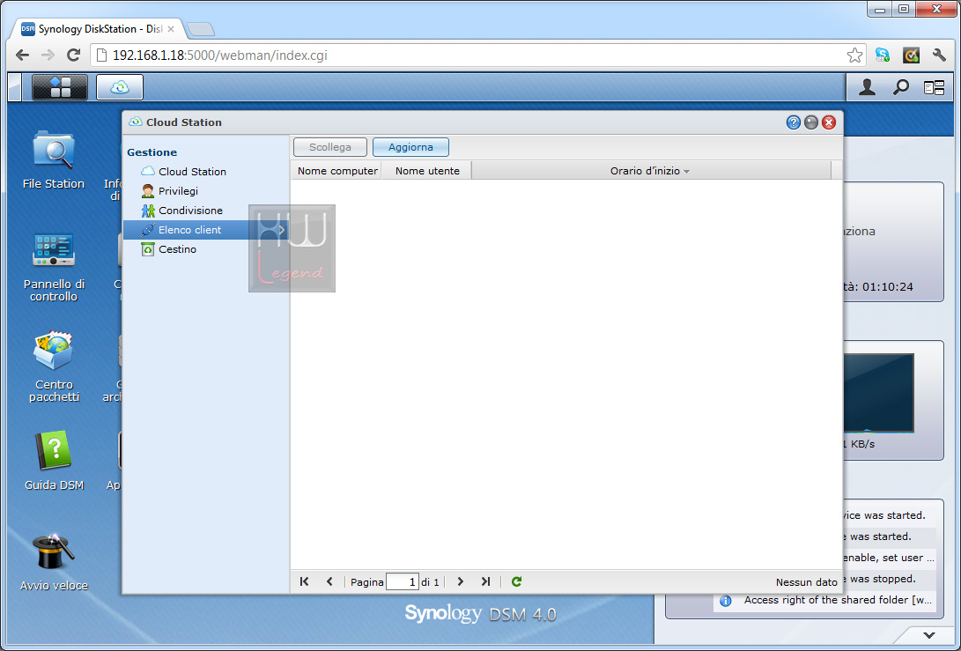This screenshot has width=961, height=651.
Task: Go to last page of client list
Action: [x=485, y=581]
